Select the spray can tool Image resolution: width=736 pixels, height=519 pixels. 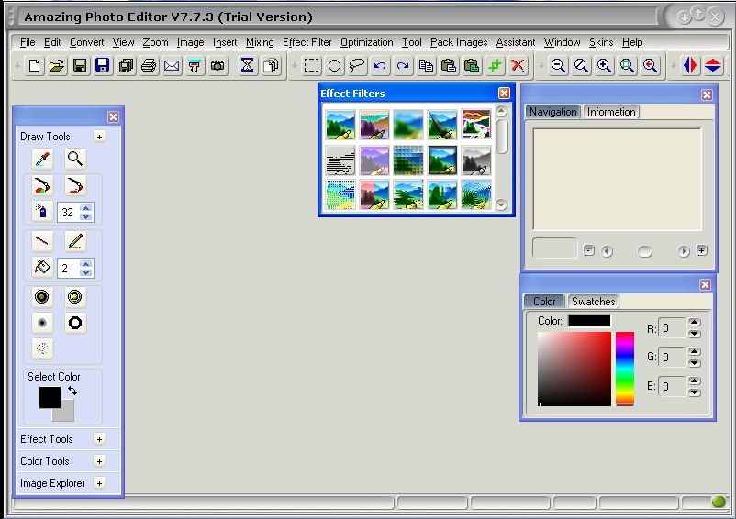(x=42, y=212)
